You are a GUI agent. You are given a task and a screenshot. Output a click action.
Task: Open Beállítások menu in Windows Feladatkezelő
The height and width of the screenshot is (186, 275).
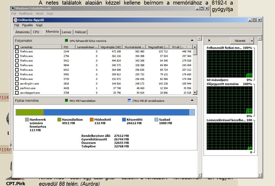coord(26,13)
